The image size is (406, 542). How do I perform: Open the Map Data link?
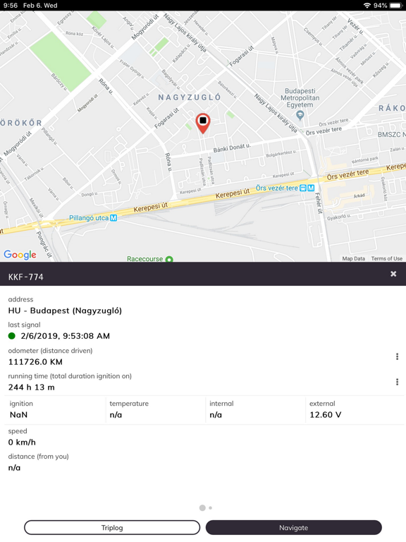click(x=354, y=258)
